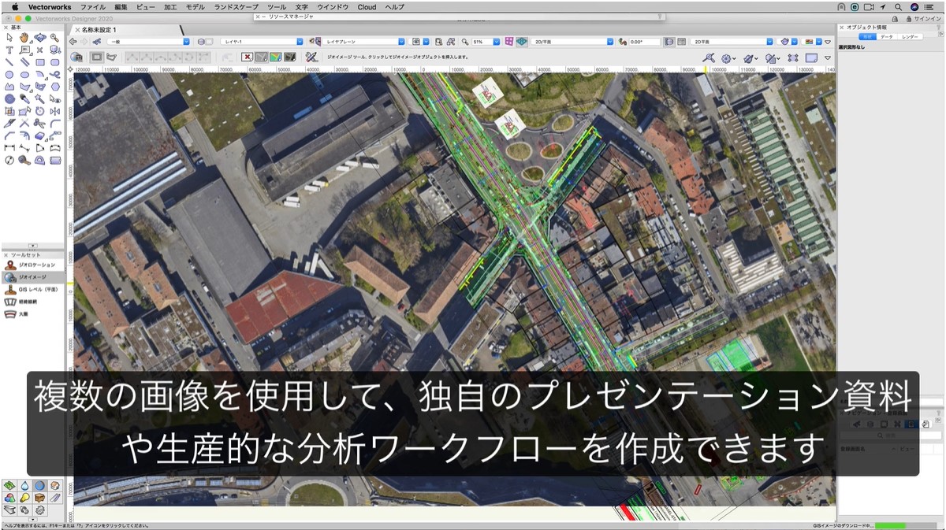Open the ジオイメージ tool preferences
This screenshot has height=530, width=946.
point(311,57)
